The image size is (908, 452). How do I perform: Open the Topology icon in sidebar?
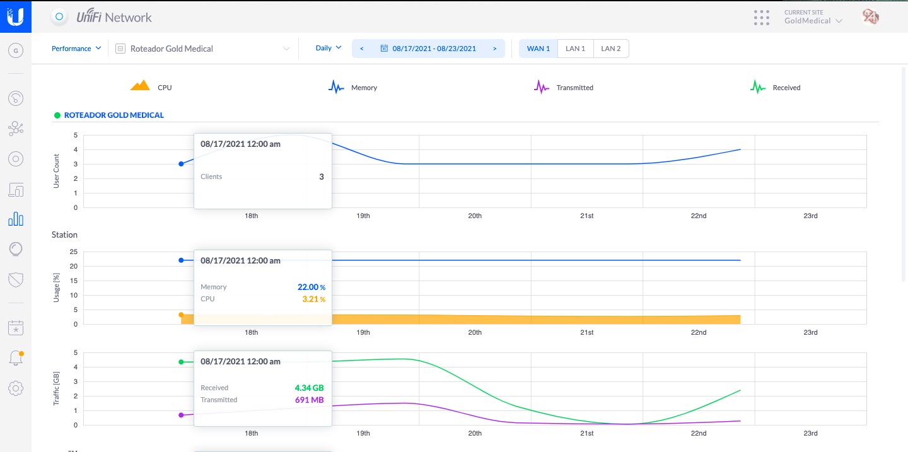pos(16,129)
